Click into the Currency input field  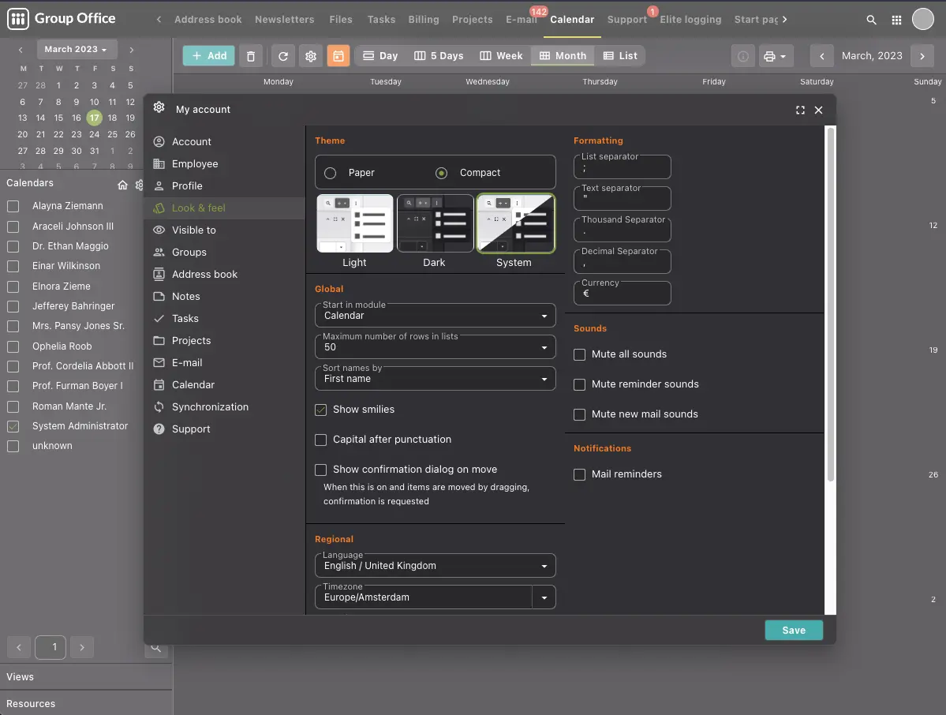(623, 294)
